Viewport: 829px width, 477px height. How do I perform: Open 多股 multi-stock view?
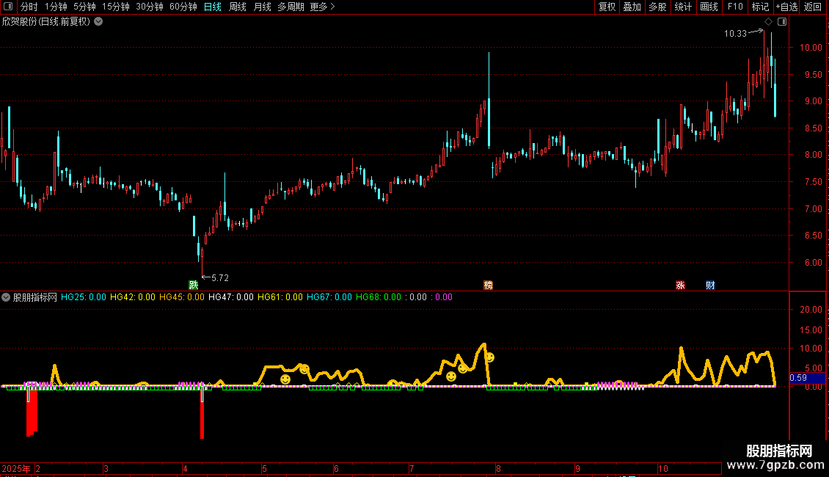coord(657,7)
